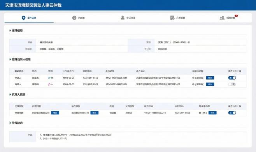This screenshot has height=152, width=256.
Task: Click phone number 138-9547-8521
Action: coord(90,84)
